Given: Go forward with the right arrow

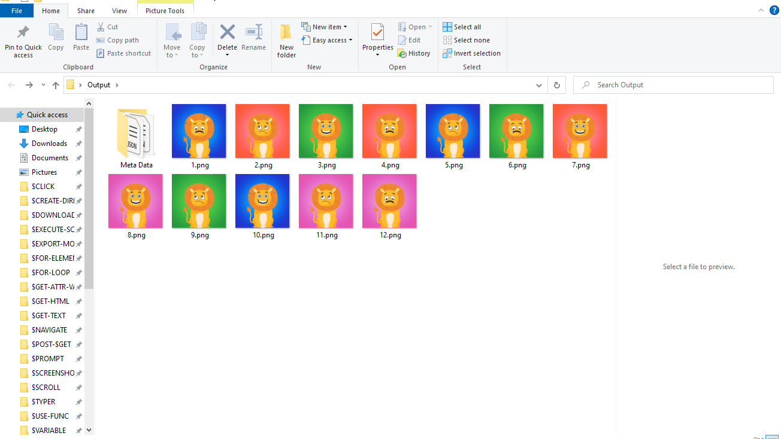Looking at the screenshot, I should pyautogui.click(x=29, y=85).
